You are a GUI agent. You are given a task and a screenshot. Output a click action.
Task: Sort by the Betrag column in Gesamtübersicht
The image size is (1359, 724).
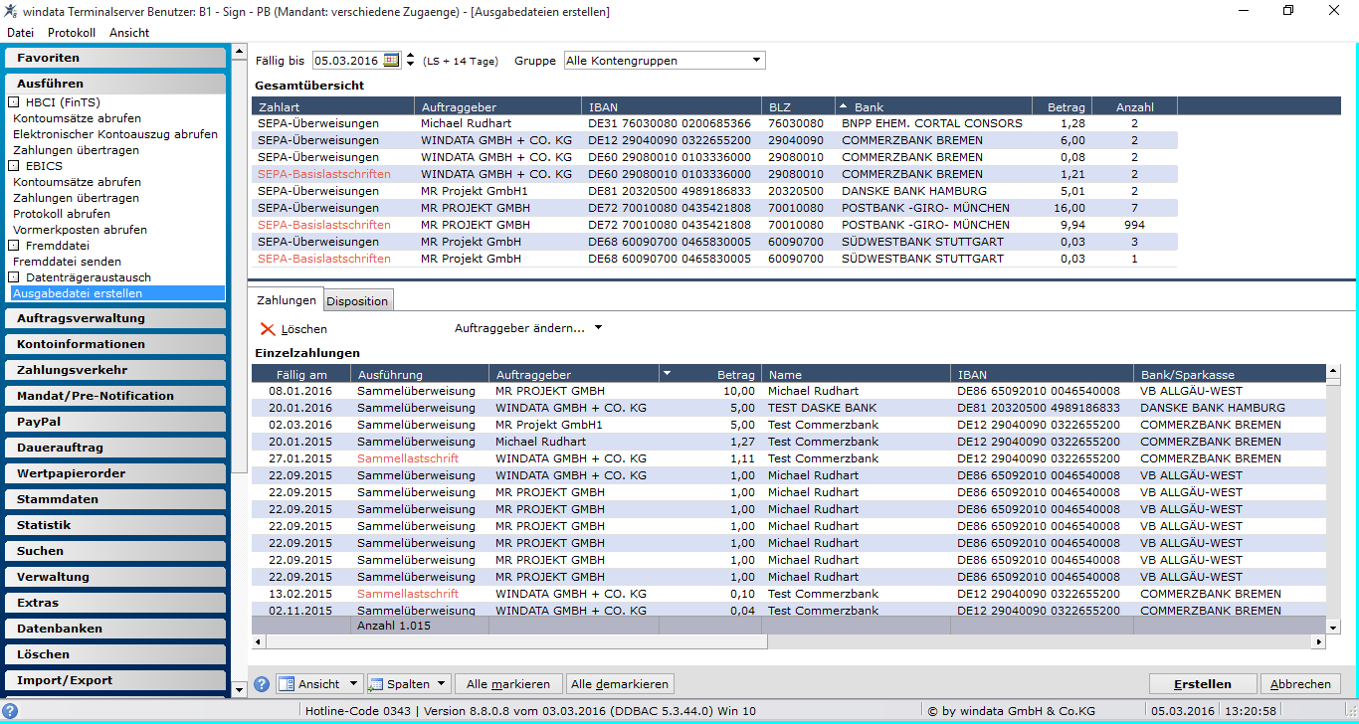[1063, 106]
